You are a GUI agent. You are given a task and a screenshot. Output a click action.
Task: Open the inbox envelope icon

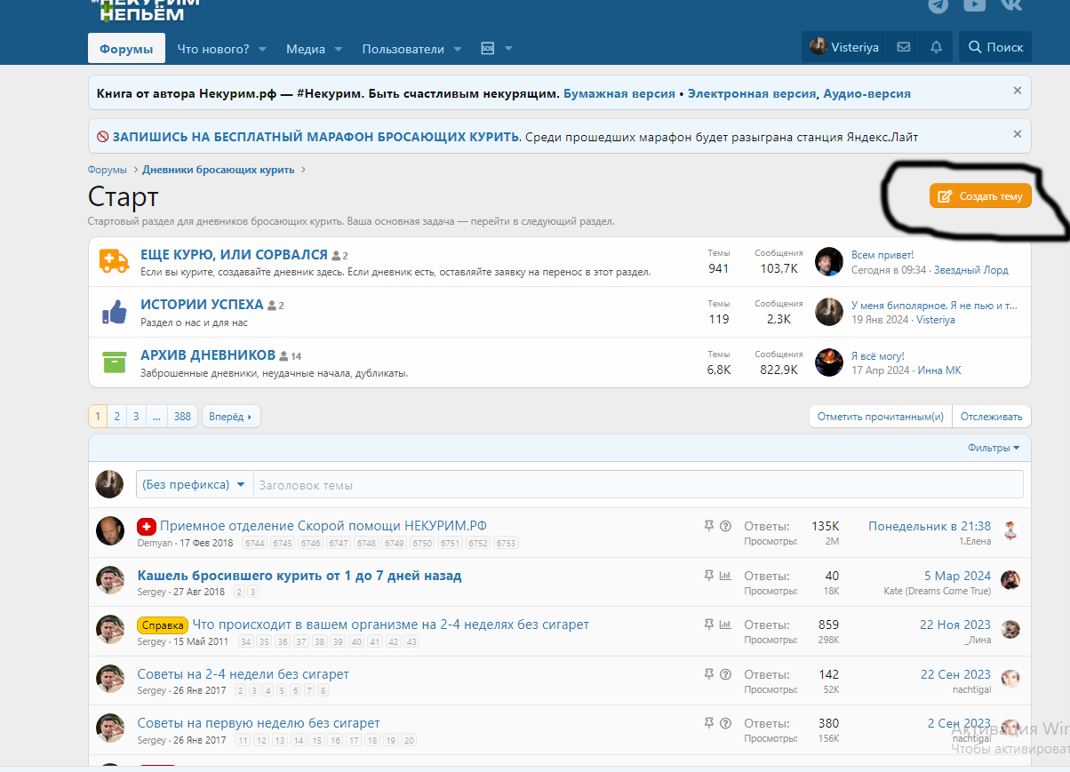click(x=904, y=48)
